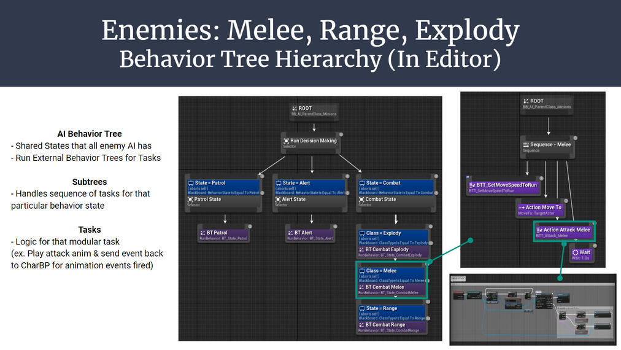Click the Action Move To arrow icon
The image size is (621, 350).
520,208
